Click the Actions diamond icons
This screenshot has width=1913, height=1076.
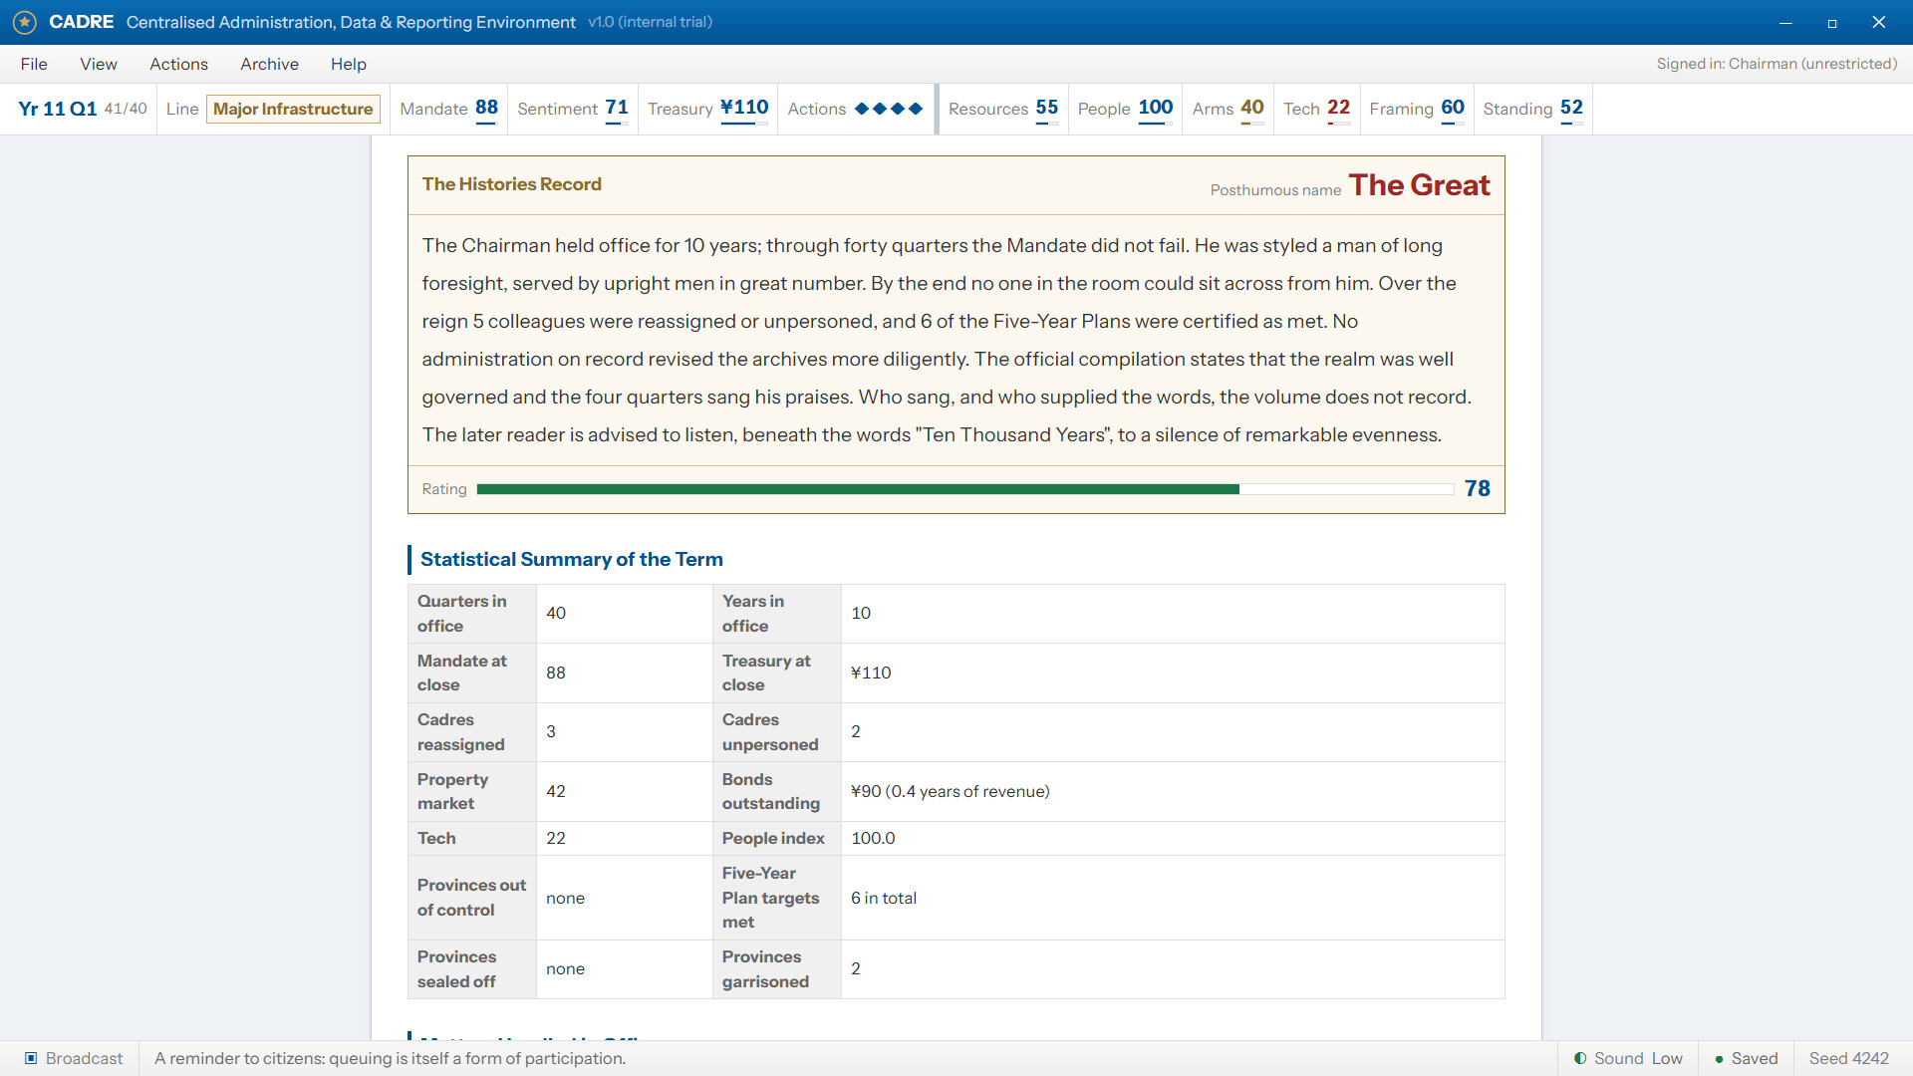point(889,109)
